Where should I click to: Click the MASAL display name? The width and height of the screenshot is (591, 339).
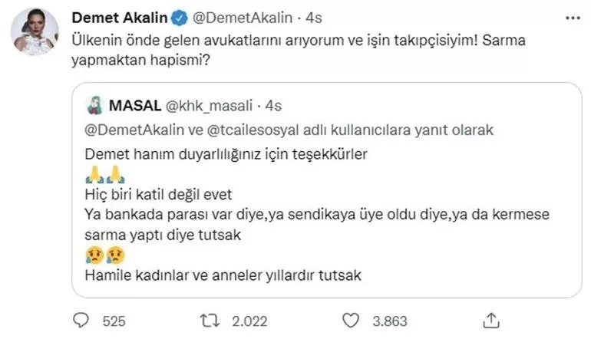(134, 104)
